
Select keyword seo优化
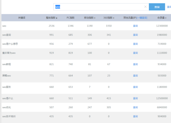pyautogui.click(x=6, y=107)
